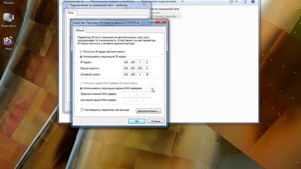Open the view options dropdown arrow

coord(237,1)
